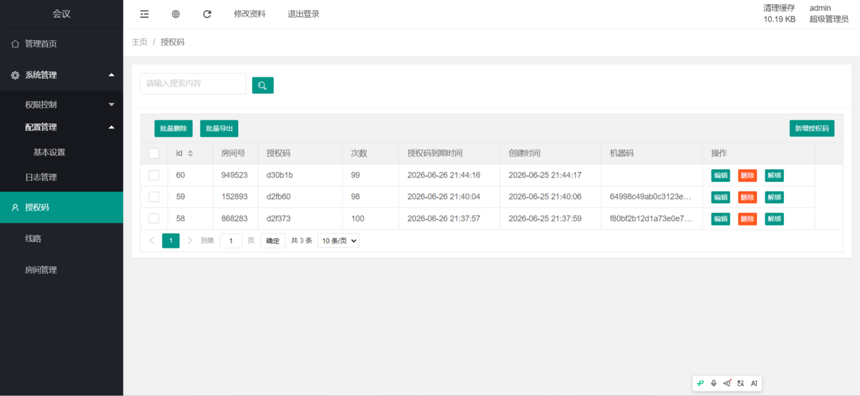The height and width of the screenshot is (396, 860).
Task: Click the 新增授权码 button
Action: 812,129
